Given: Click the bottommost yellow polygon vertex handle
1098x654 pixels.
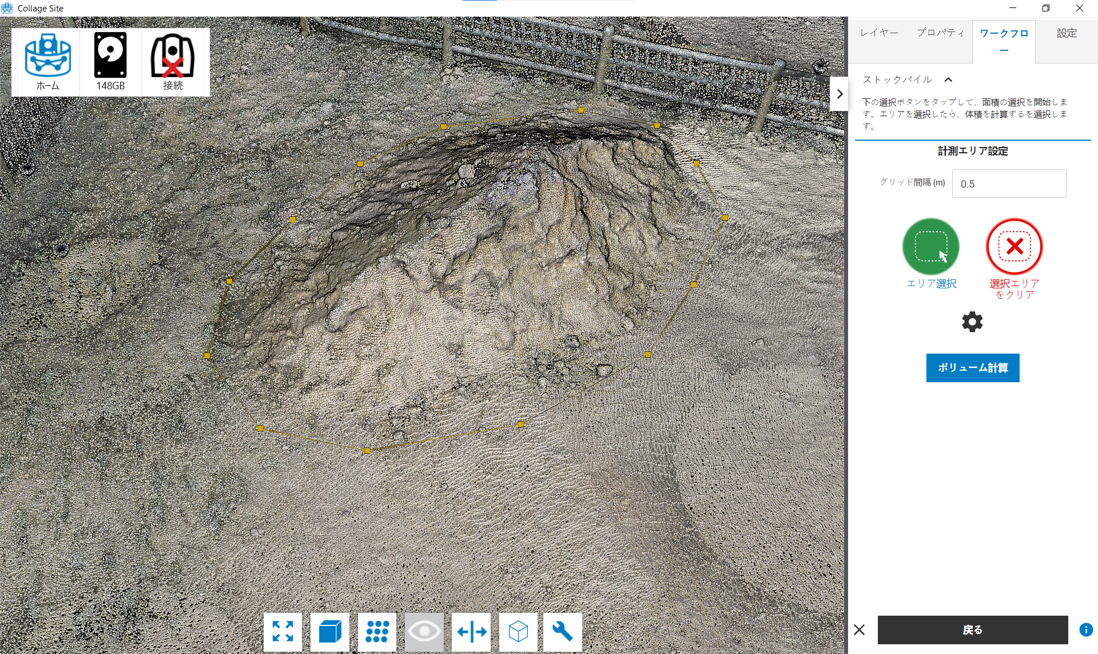Looking at the screenshot, I should coord(367,451).
